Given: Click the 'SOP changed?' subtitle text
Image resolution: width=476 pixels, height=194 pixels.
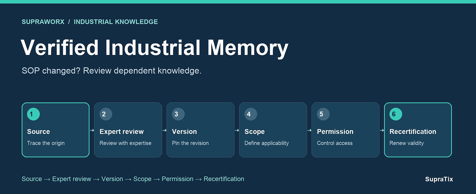Looking at the screenshot, I should (x=51, y=71).
